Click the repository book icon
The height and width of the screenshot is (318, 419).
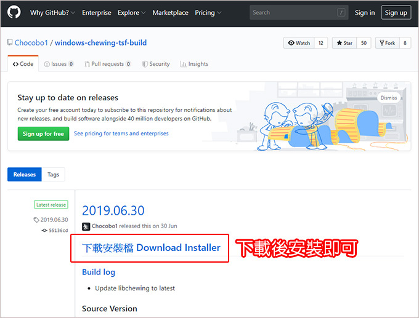pyautogui.click(x=10, y=42)
